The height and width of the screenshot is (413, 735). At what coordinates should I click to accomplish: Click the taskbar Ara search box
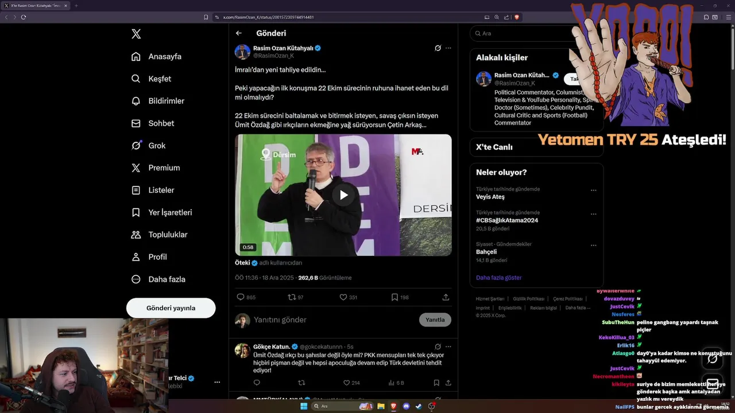coord(342,406)
